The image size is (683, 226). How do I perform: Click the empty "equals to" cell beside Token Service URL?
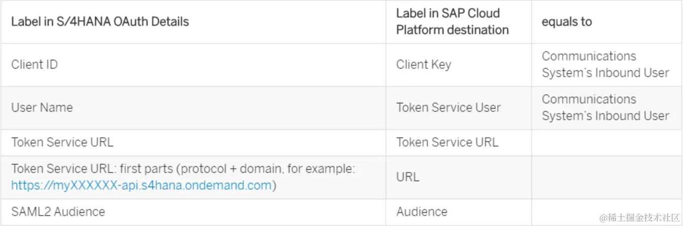(606, 142)
